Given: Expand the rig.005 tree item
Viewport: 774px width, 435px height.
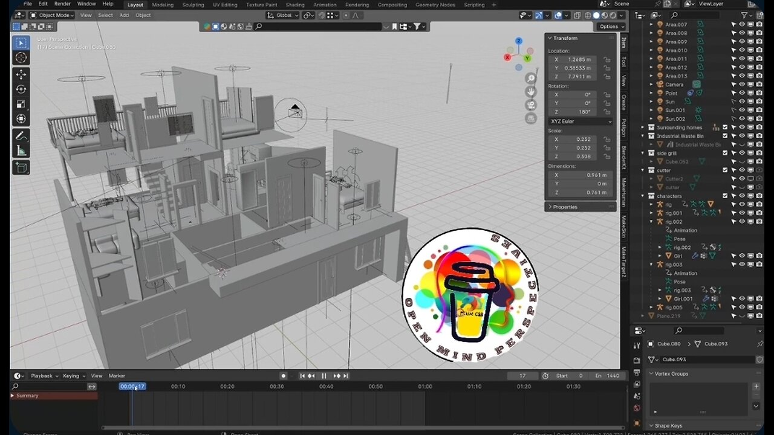Looking at the screenshot, I should coord(652,307).
